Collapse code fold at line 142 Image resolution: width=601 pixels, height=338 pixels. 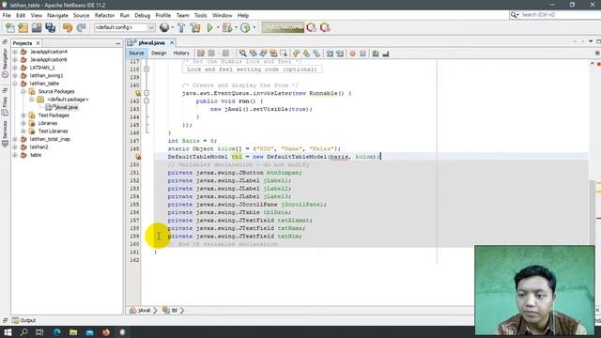click(x=146, y=101)
